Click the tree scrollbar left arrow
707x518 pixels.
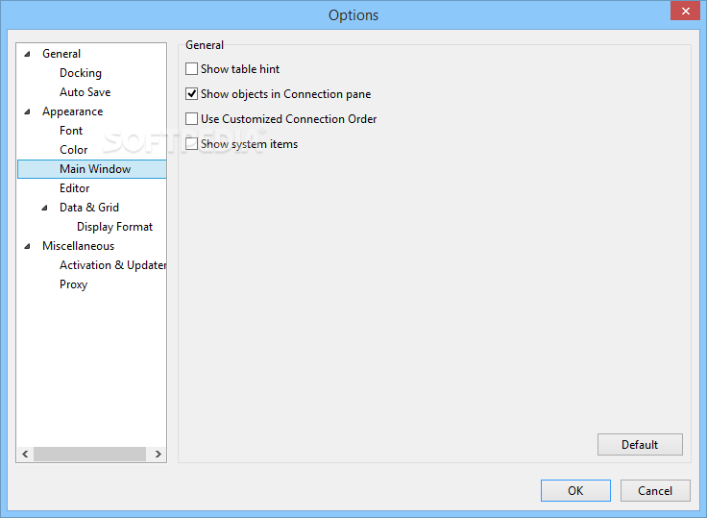tap(25, 454)
